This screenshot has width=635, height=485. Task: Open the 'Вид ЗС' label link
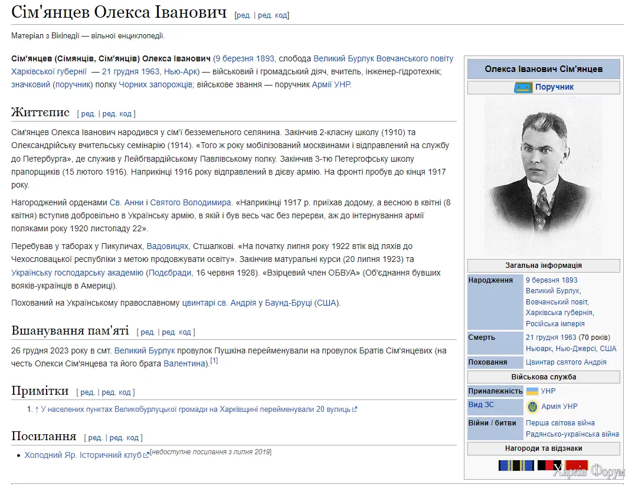pyautogui.click(x=481, y=405)
